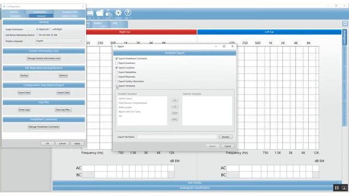The image size is (349, 196).
Task: Click the remove all '<<' arrow button
Action: (x=174, y=119)
